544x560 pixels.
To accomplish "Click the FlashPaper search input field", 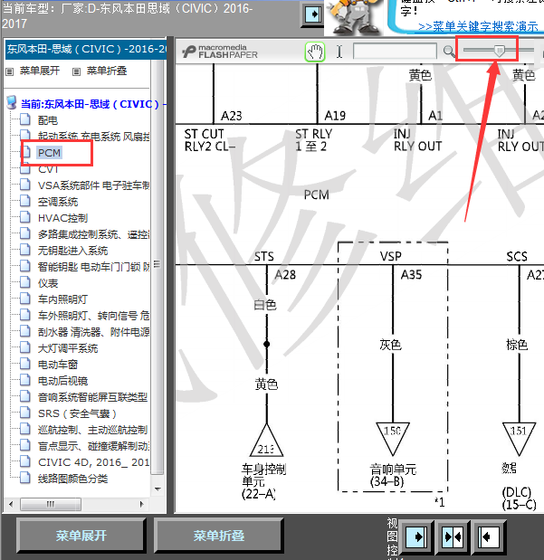I will click(x=395, y=51).
